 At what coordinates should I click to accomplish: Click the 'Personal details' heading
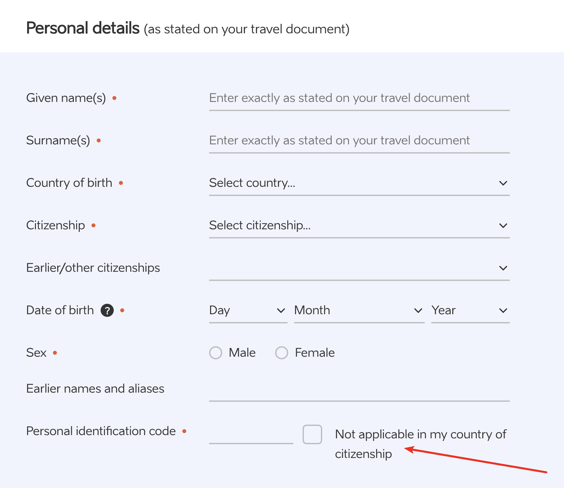[x=83, y=28]
